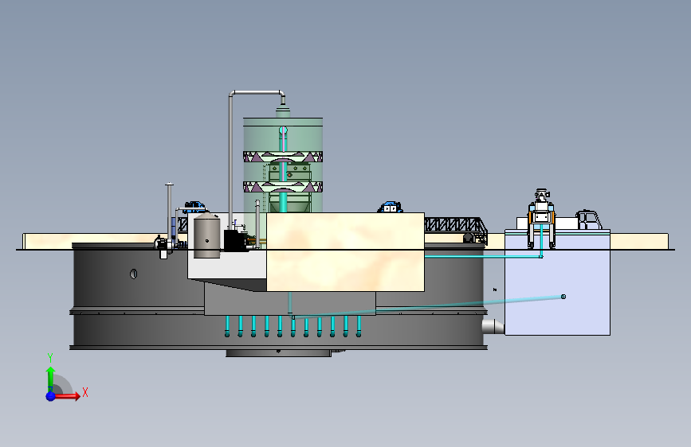Viewport: 691px width, 447px height.
Task: Select the gray outlet nozzle beside the lavender tank
Action: [493, 327]
